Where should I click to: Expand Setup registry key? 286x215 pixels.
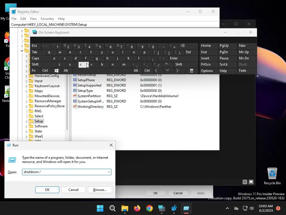27,121
